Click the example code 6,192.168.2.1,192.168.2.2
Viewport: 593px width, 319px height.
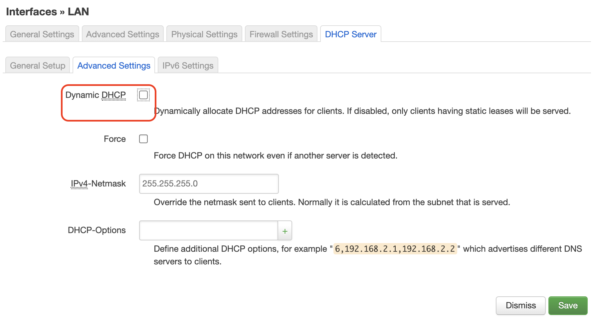[x=395, y=249]
